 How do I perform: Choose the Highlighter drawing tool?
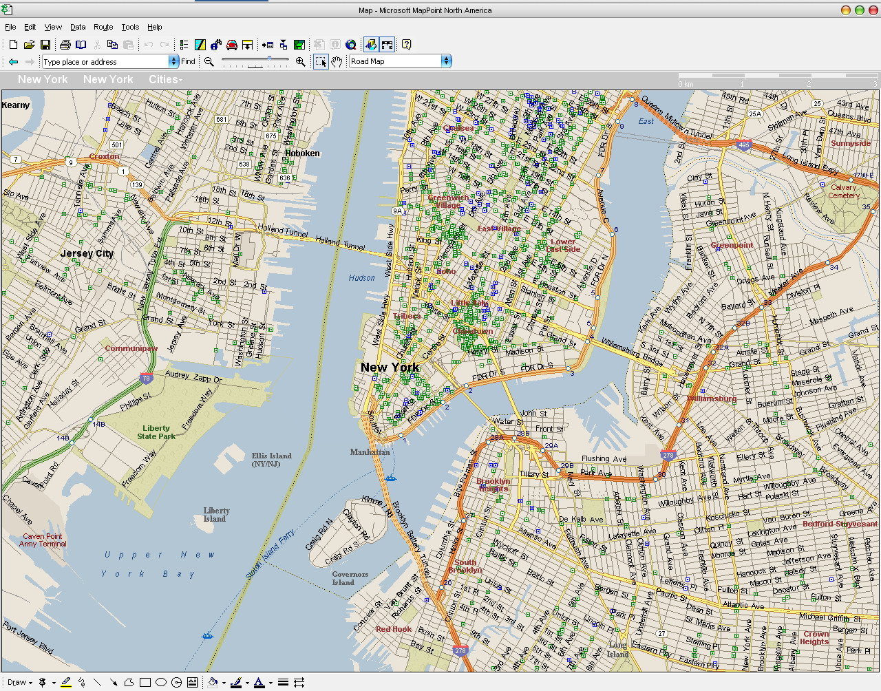pos(66,682)
